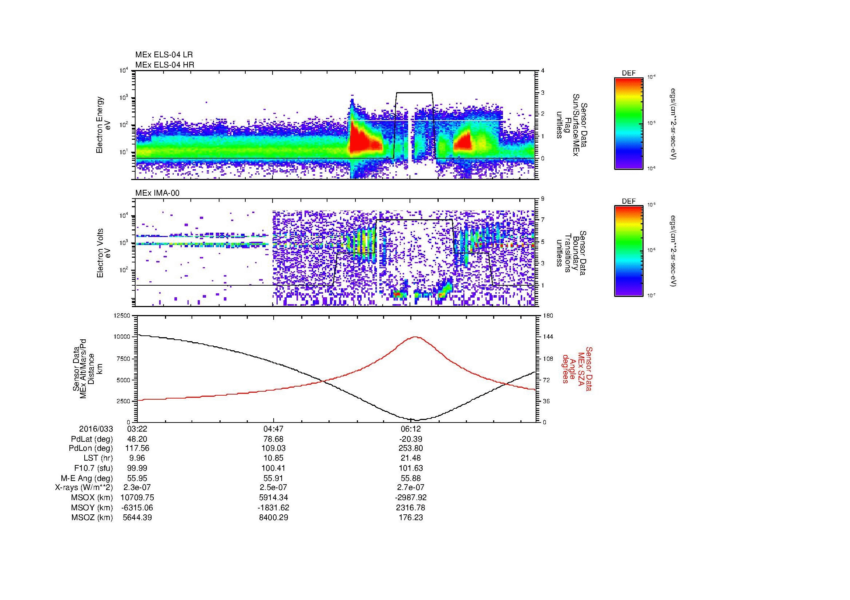Click the PdLat value "48.20"
850x600 pixels.
[137, 439]
